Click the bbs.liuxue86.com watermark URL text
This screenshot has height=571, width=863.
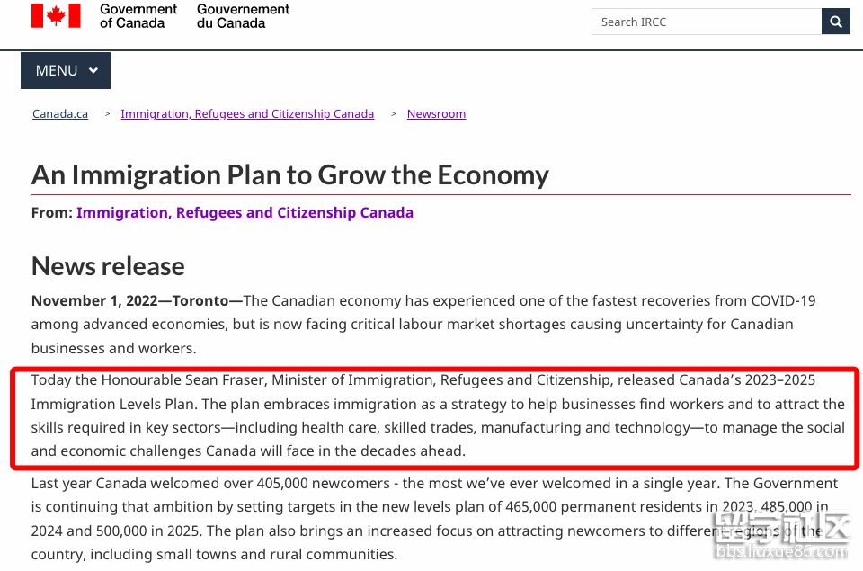779,551
